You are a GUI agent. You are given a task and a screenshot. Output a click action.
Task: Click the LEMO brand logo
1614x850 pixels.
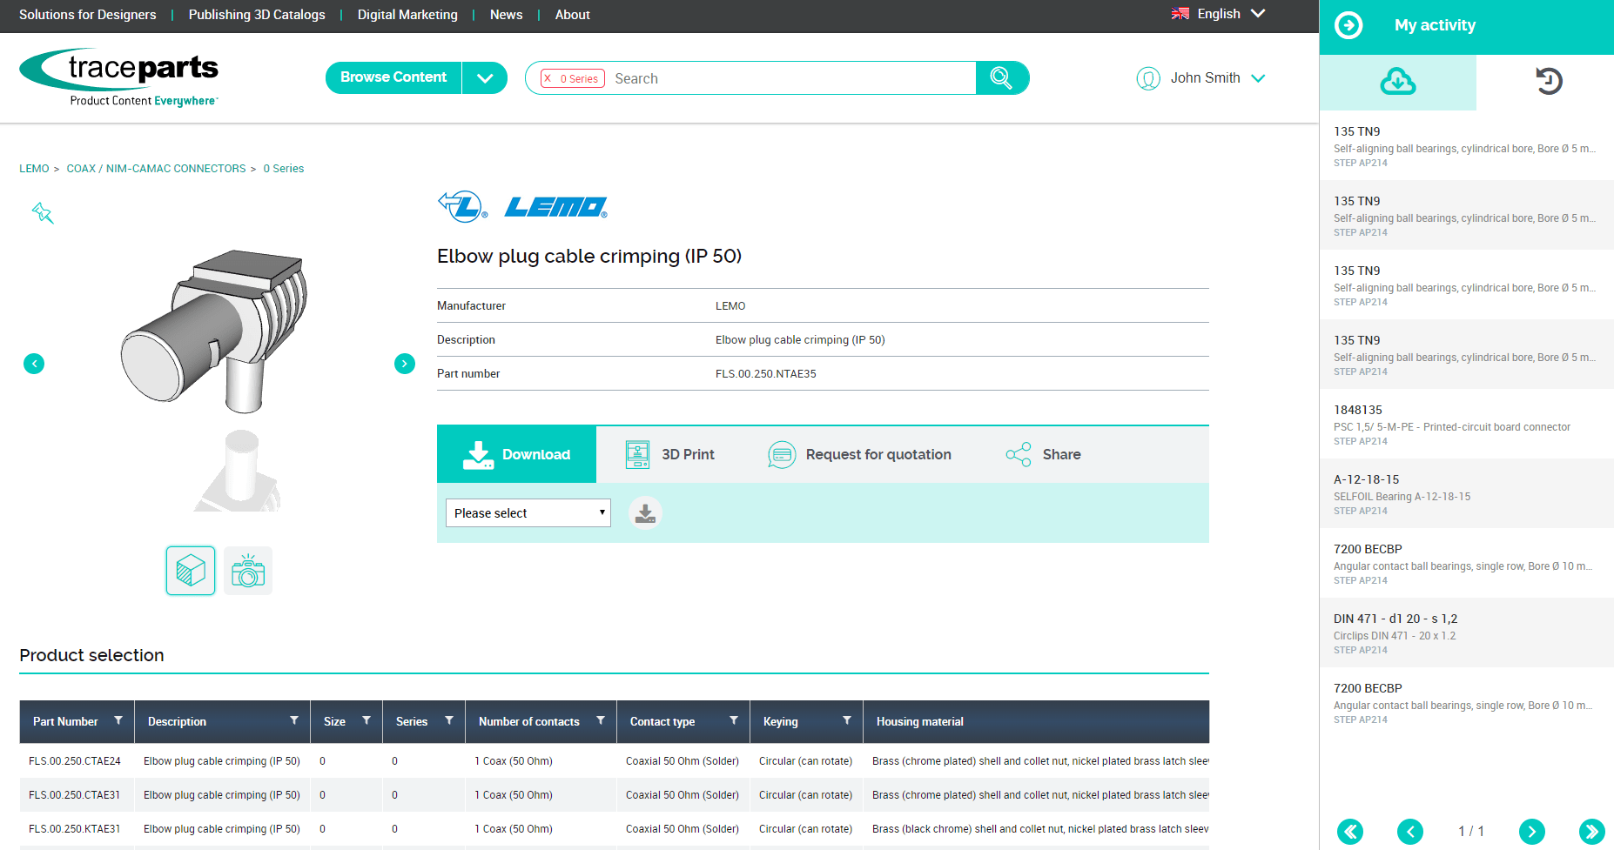click(522, 207)
